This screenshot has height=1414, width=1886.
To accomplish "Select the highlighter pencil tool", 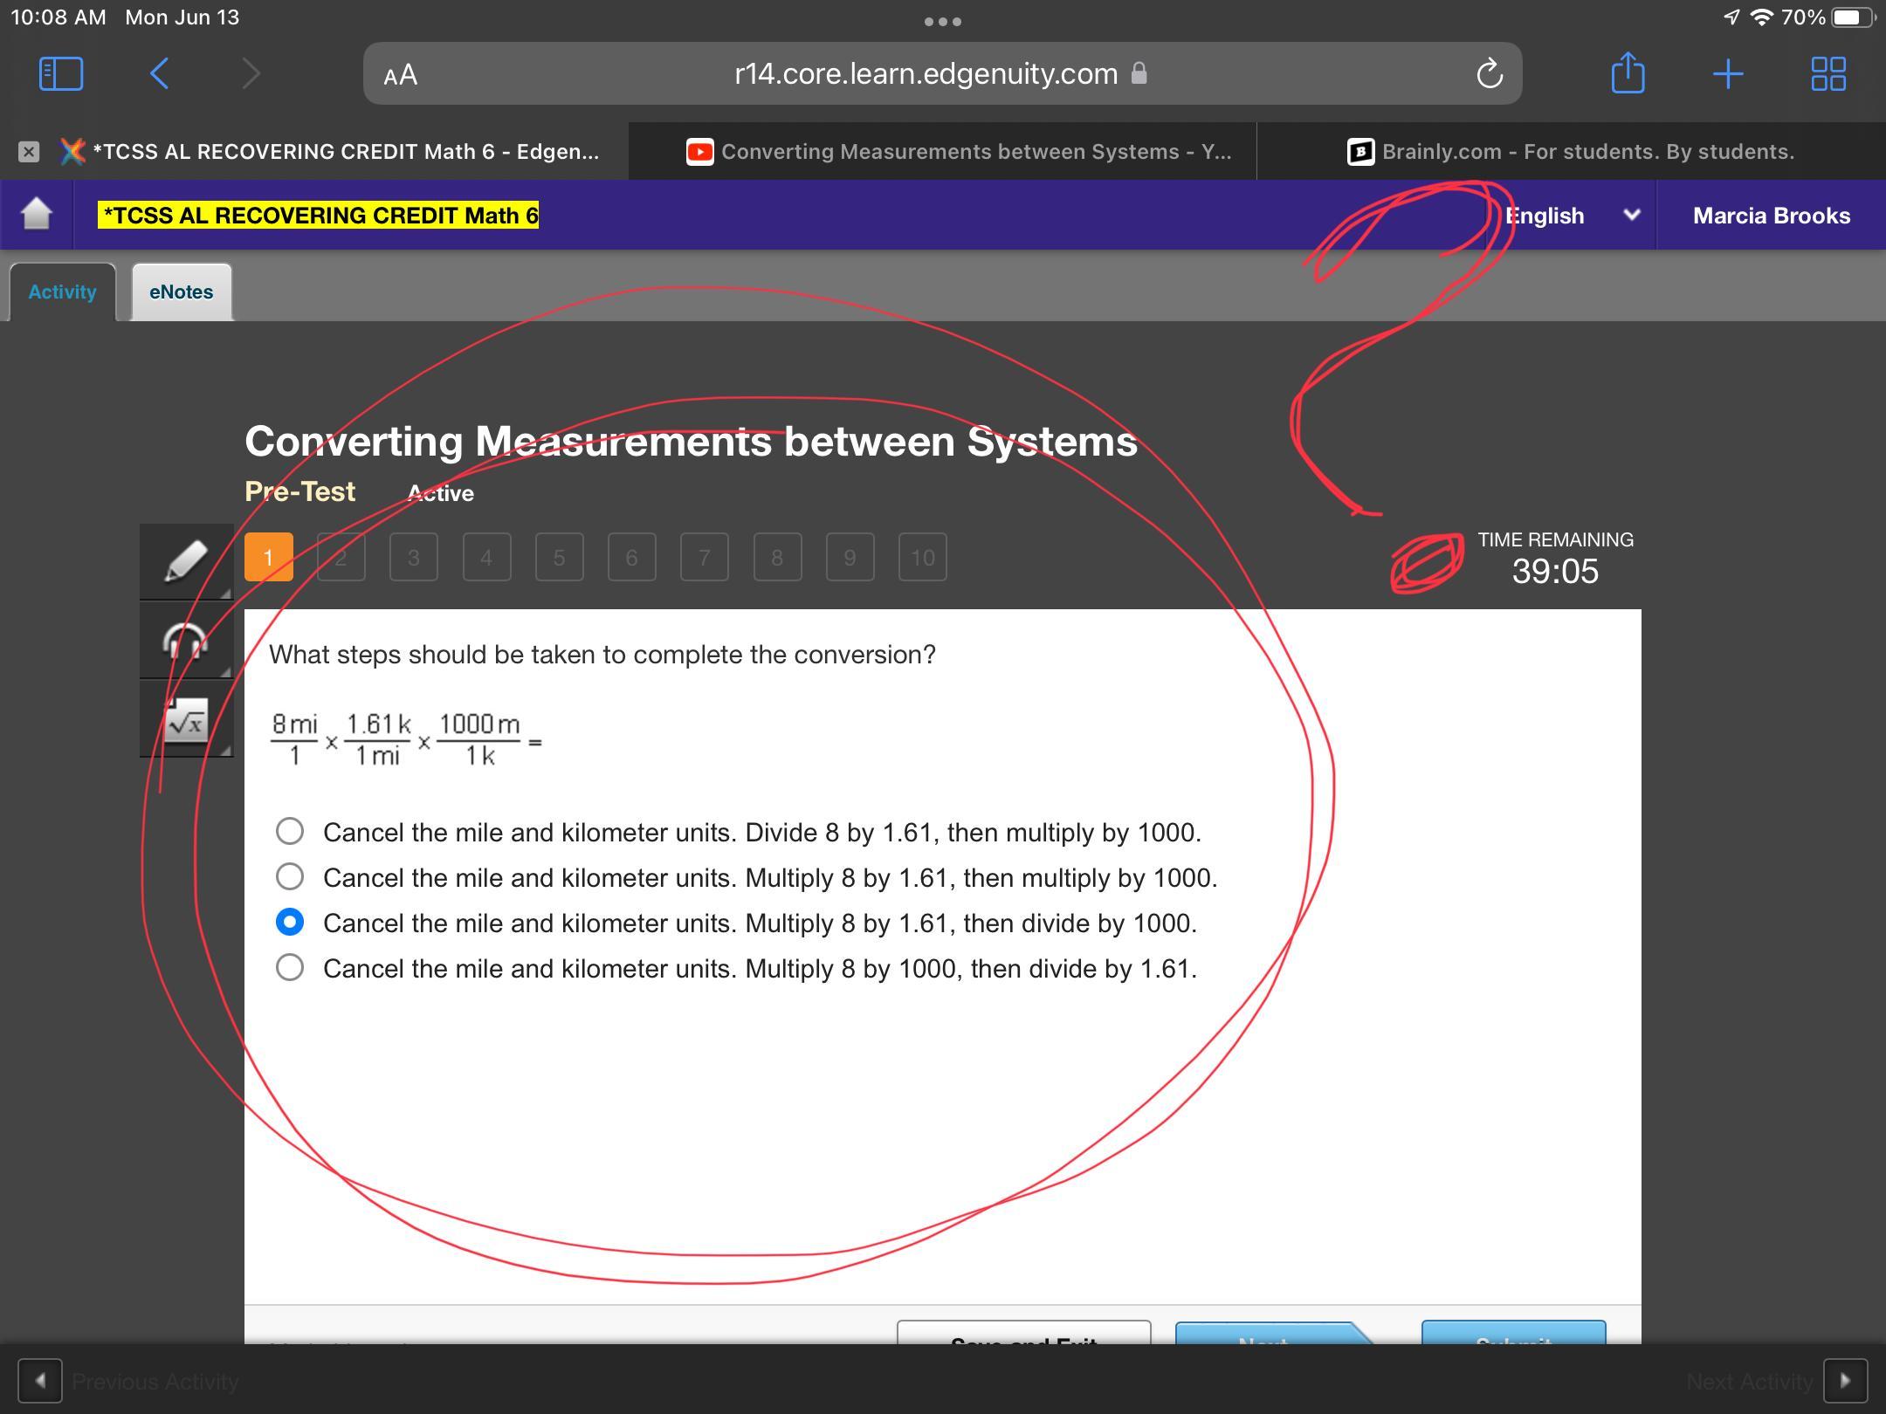I will [x=186, y=560].
